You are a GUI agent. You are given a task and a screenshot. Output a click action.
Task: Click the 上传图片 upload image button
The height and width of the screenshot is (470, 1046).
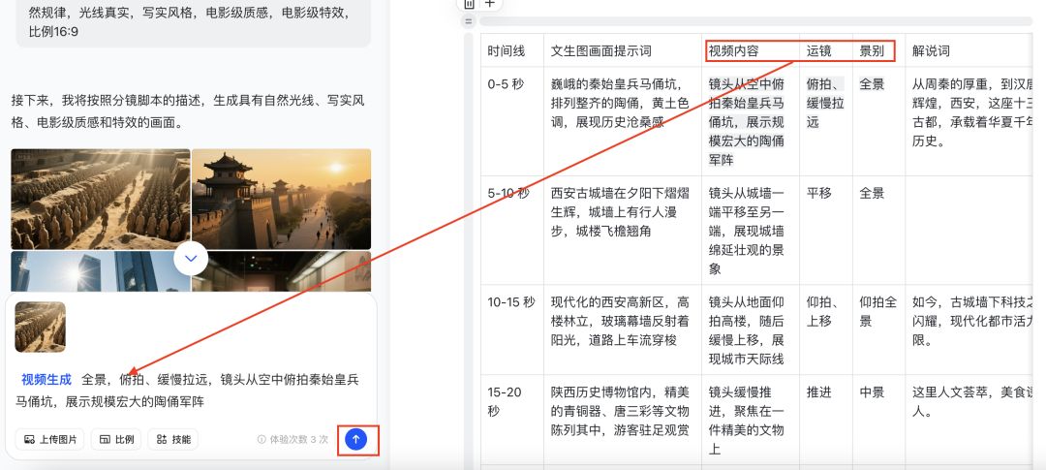coord(50,439)
